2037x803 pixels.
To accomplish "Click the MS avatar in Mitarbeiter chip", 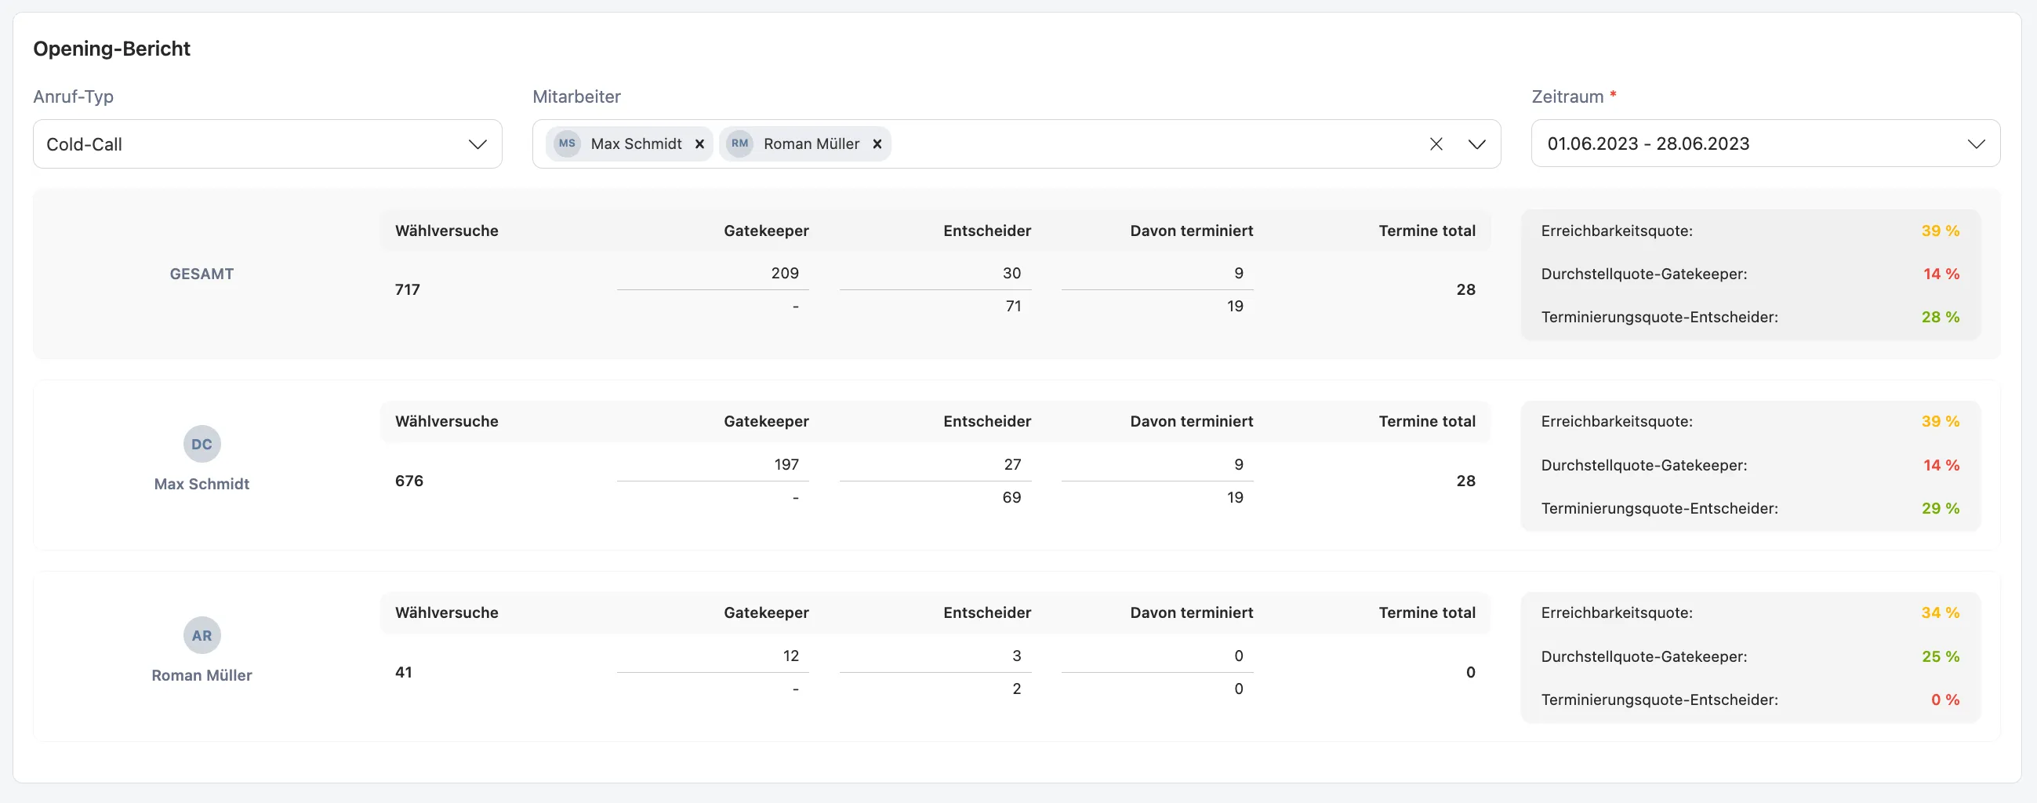I will [x=567, y=144].
